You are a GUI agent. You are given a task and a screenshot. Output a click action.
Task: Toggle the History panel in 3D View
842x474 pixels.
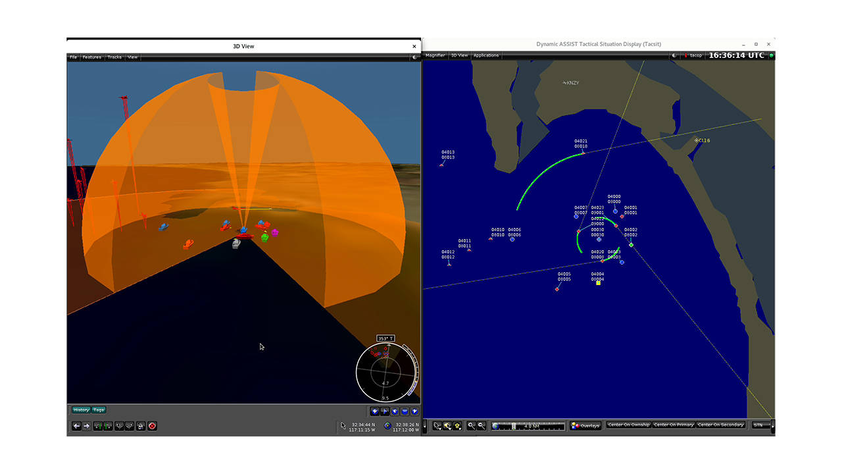point(83,409)
